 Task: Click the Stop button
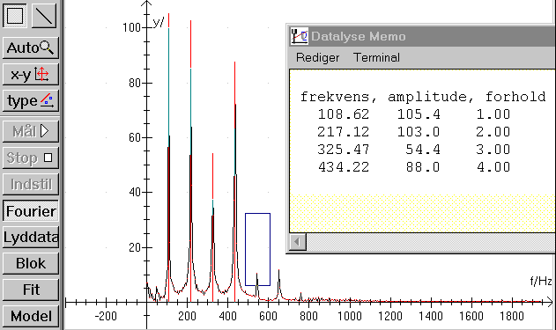pyautogui.click(x=31, y=158)
